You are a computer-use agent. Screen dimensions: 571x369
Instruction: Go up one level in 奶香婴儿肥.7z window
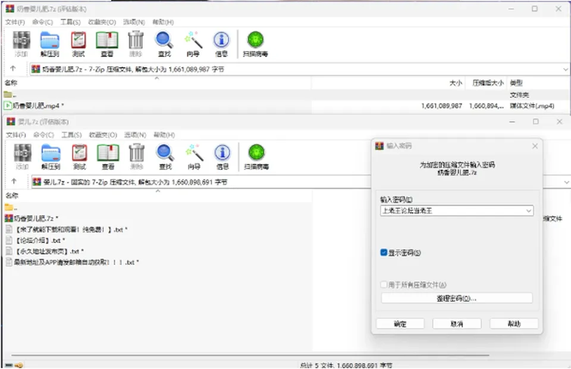point(13,68)
